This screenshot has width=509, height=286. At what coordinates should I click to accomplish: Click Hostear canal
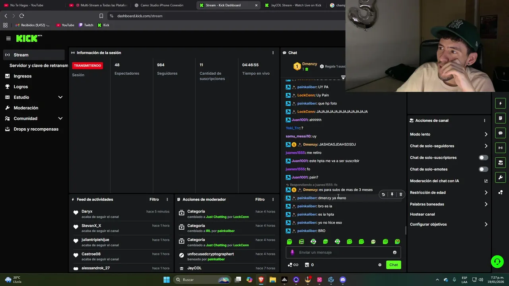422,214
